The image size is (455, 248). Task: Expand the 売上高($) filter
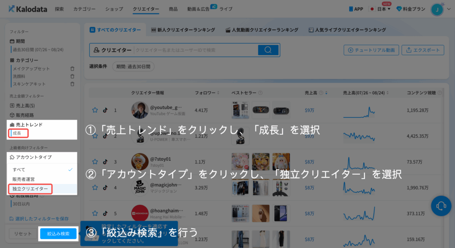tap(22, 105)
